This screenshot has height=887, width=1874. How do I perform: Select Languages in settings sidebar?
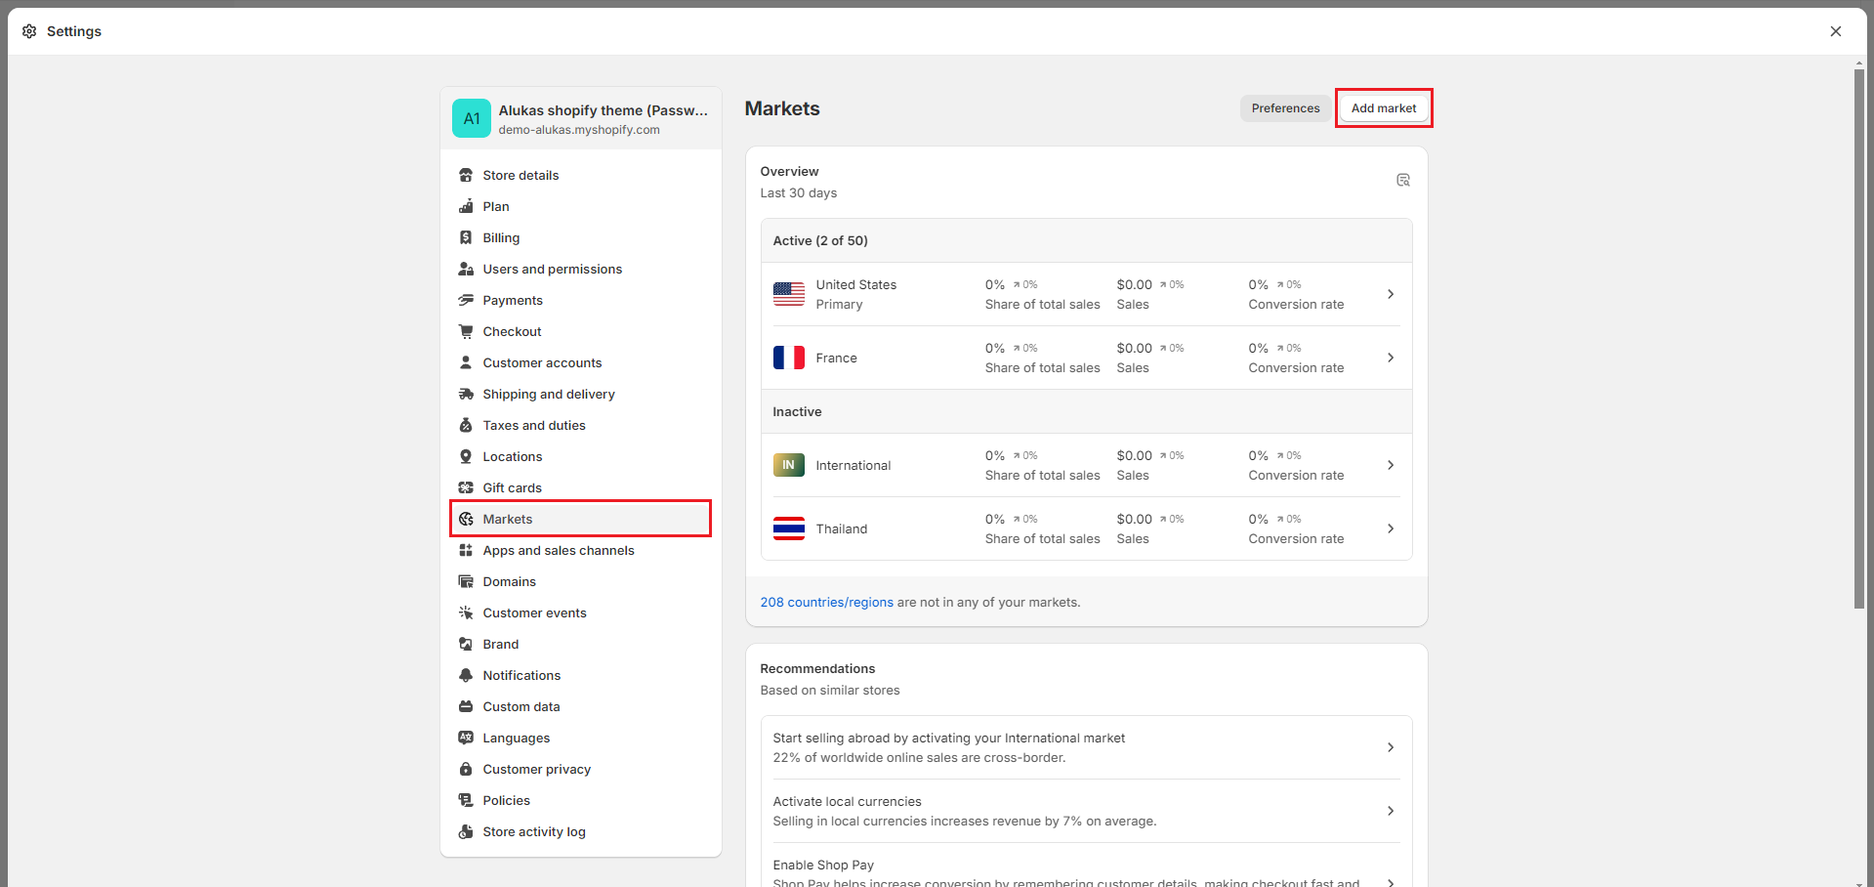click(516, 739)
